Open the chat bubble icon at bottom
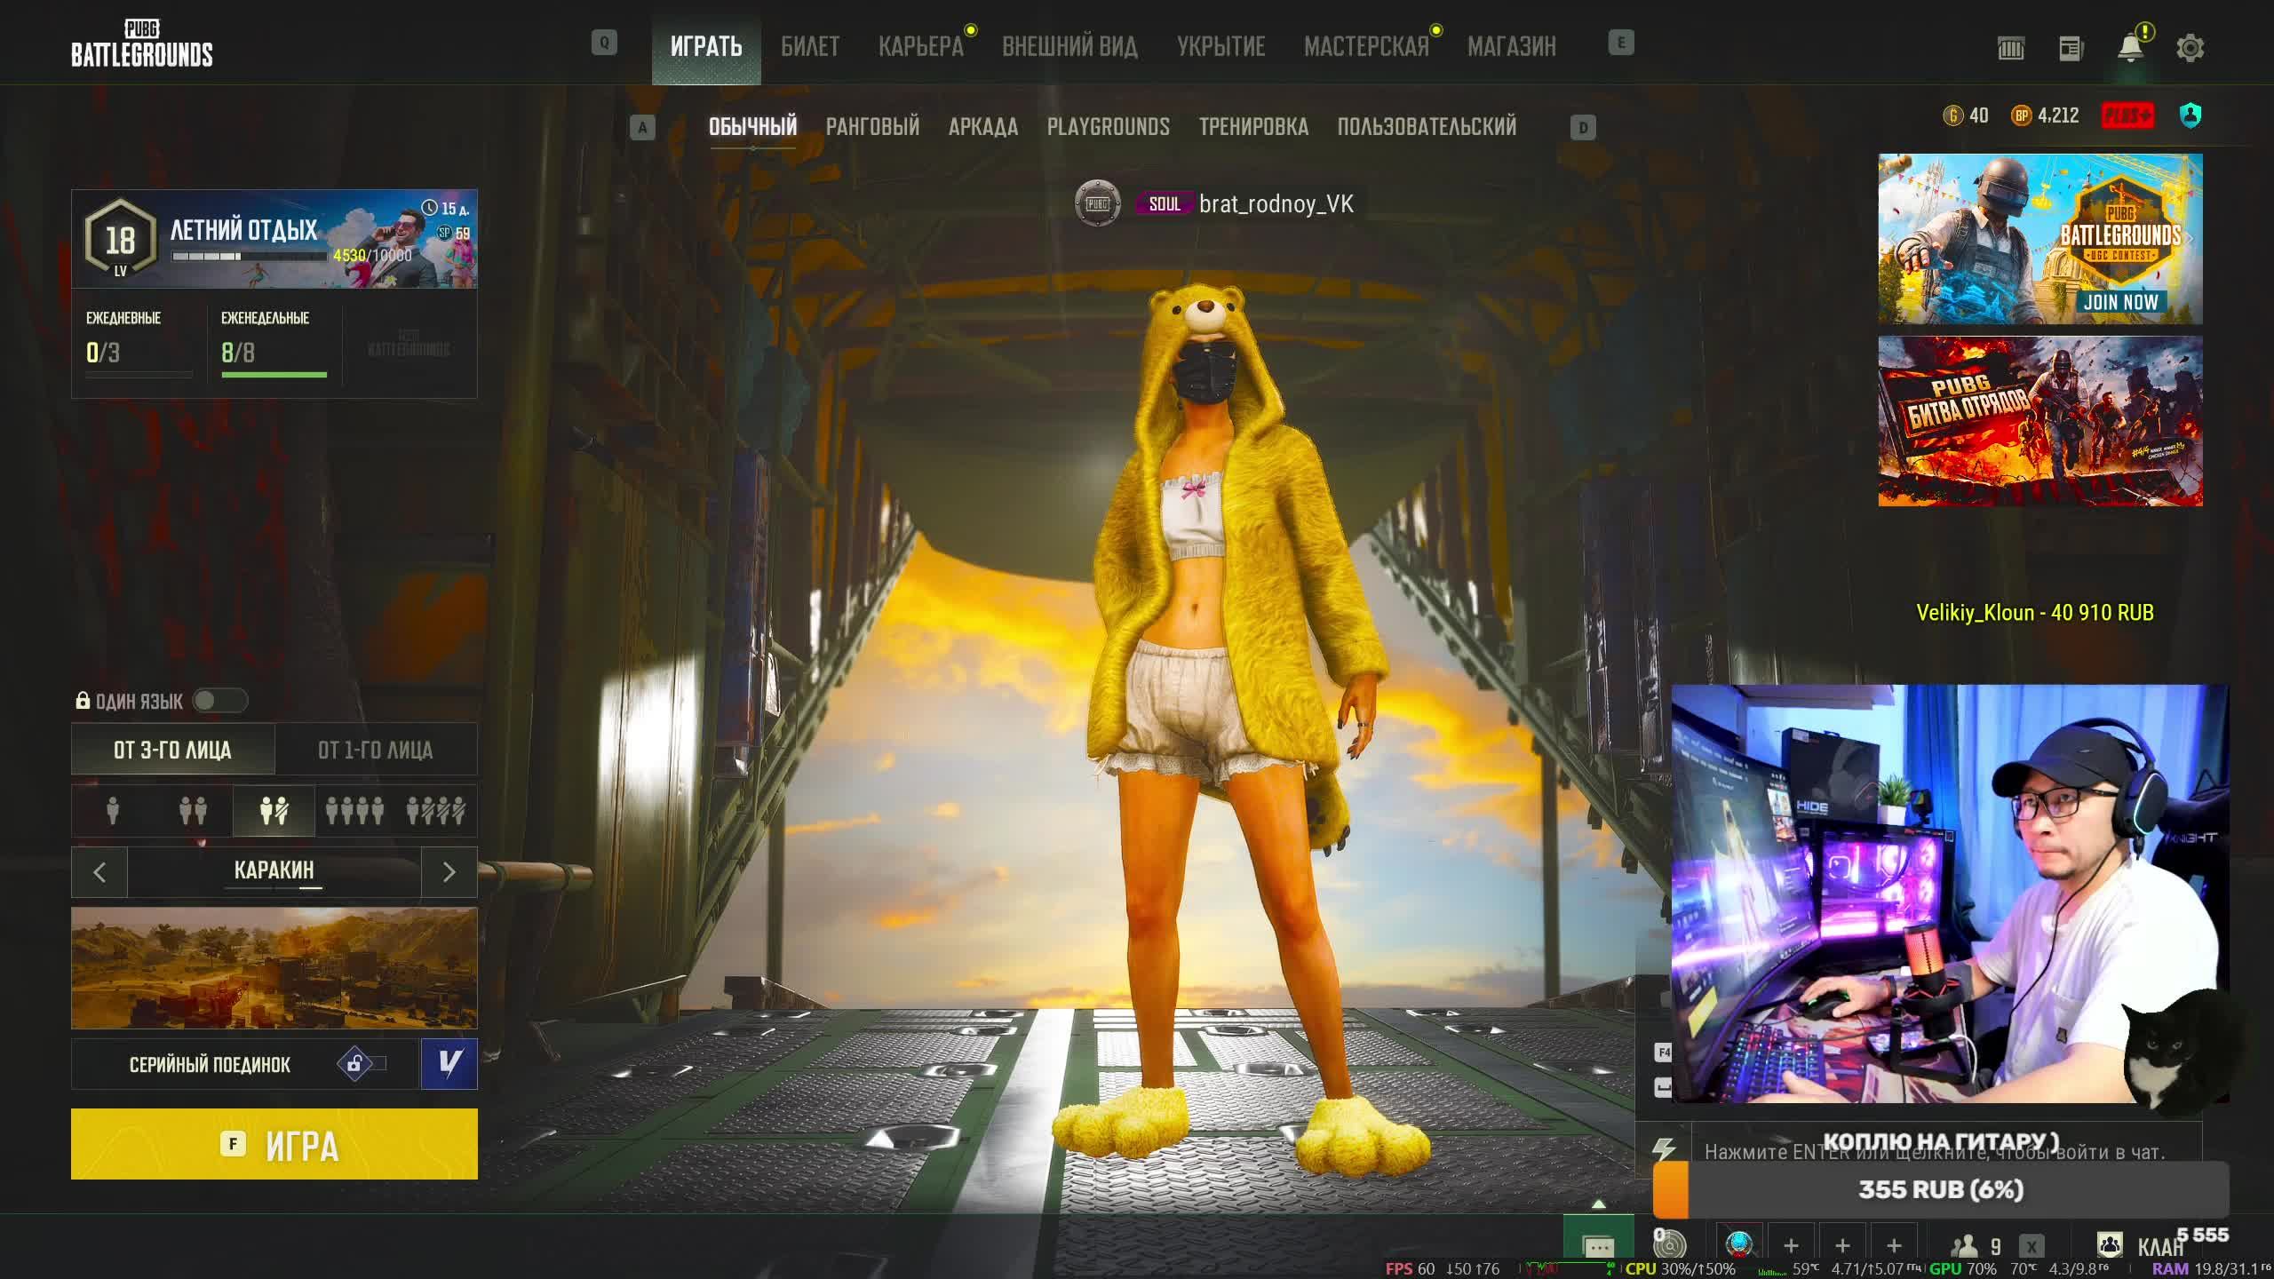 coord(1598,1246)
